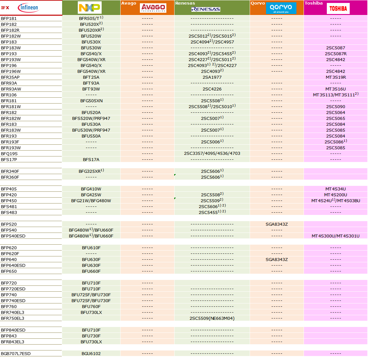Click the BFS17A cell
368x357 pixels.
(x=91, y=159)
